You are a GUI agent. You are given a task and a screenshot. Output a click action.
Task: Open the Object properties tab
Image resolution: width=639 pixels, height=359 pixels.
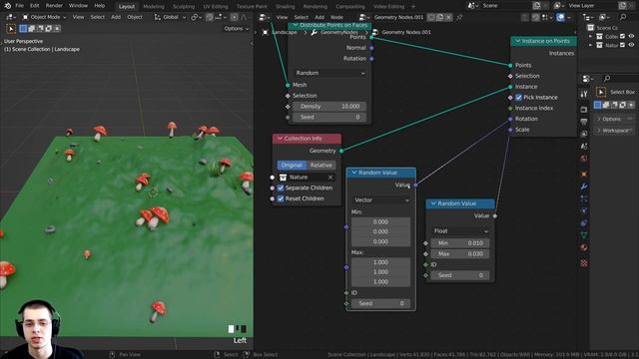[583, 174]
